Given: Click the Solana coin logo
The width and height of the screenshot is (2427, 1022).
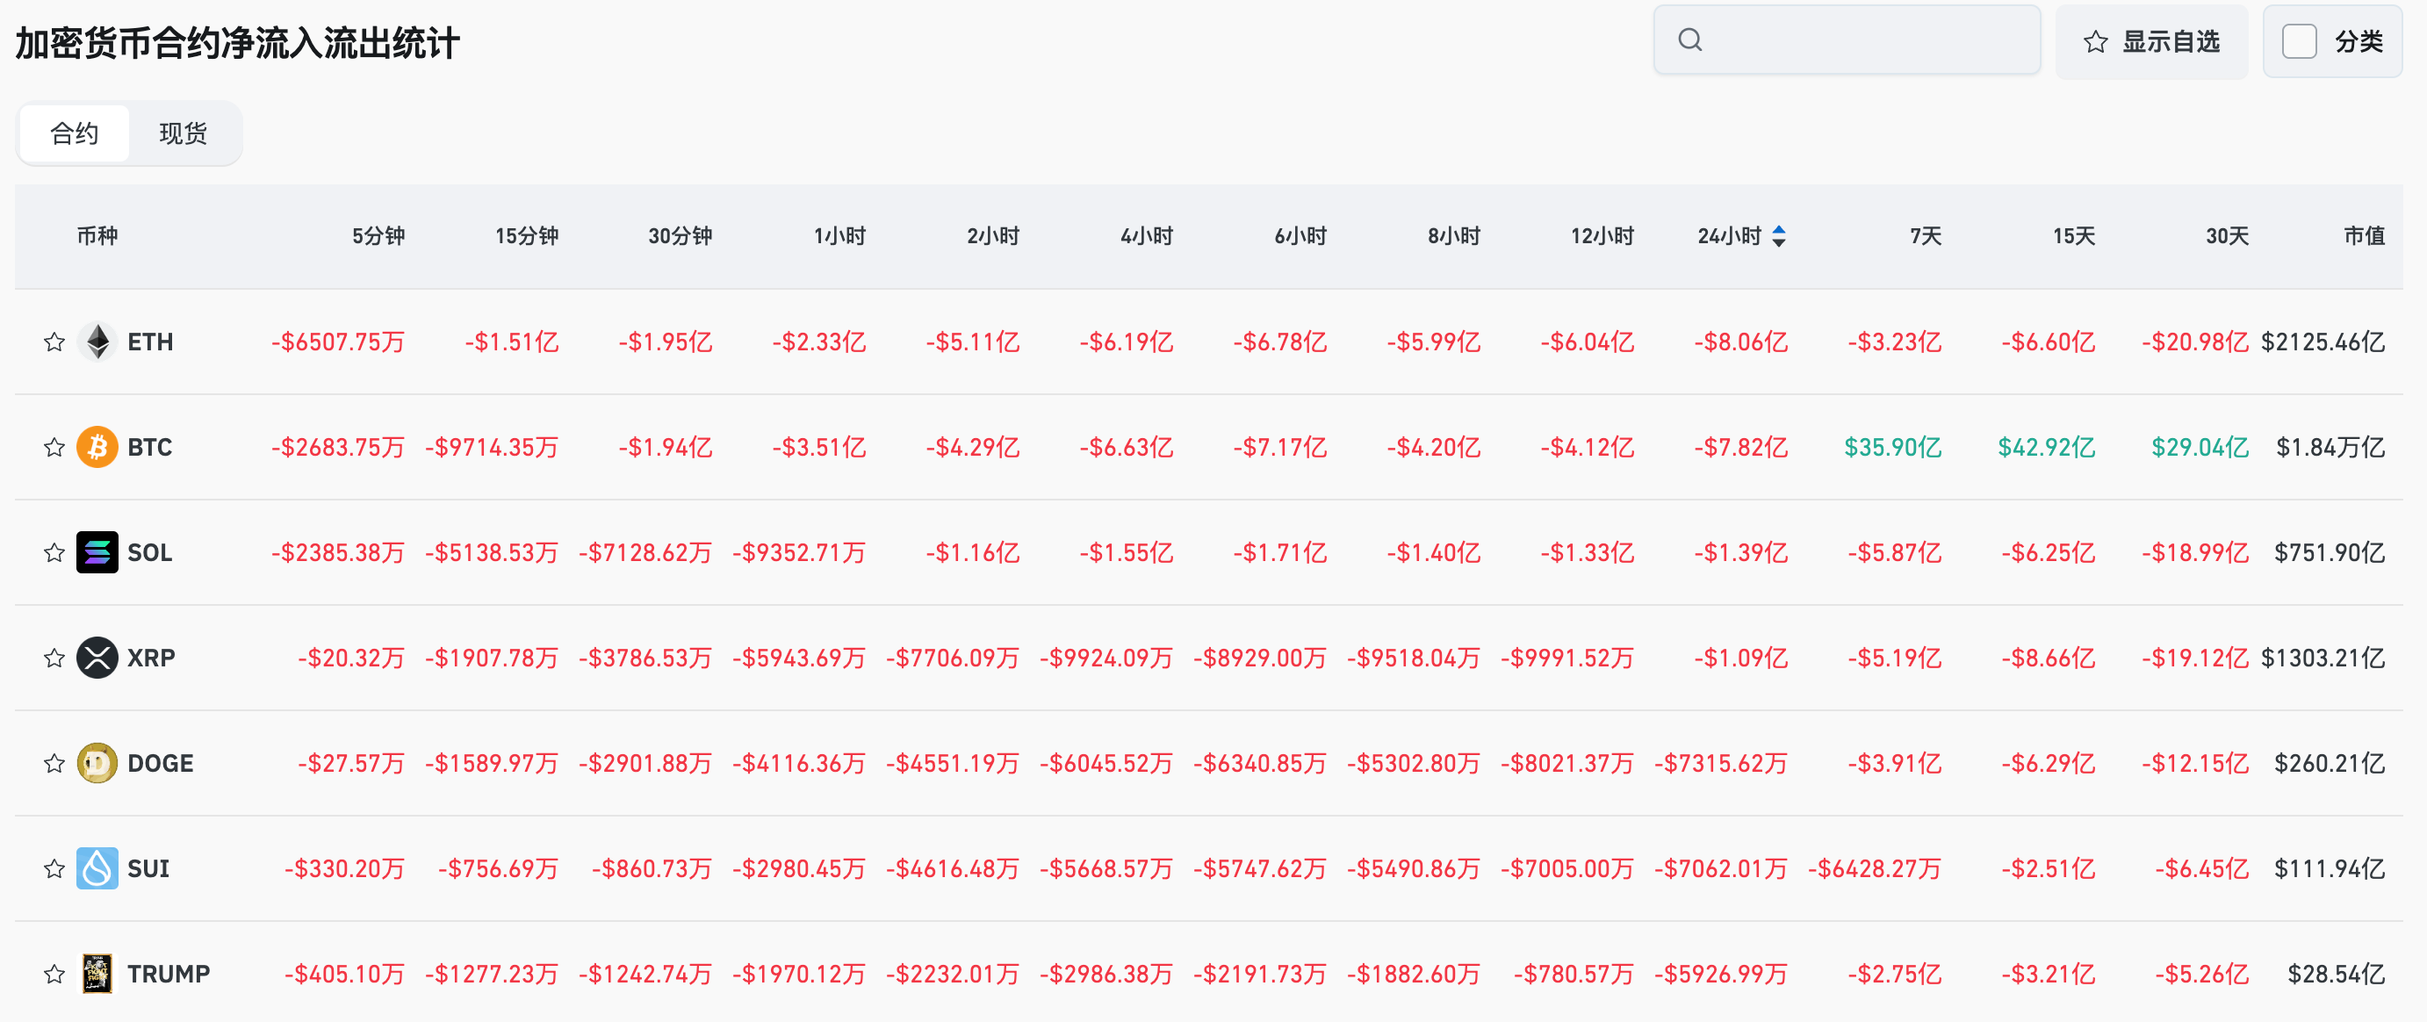Looking at the screenshot, I should 97,553.
